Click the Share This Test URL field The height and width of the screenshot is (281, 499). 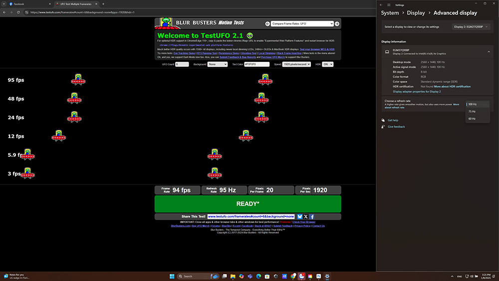tap(251, 217)
